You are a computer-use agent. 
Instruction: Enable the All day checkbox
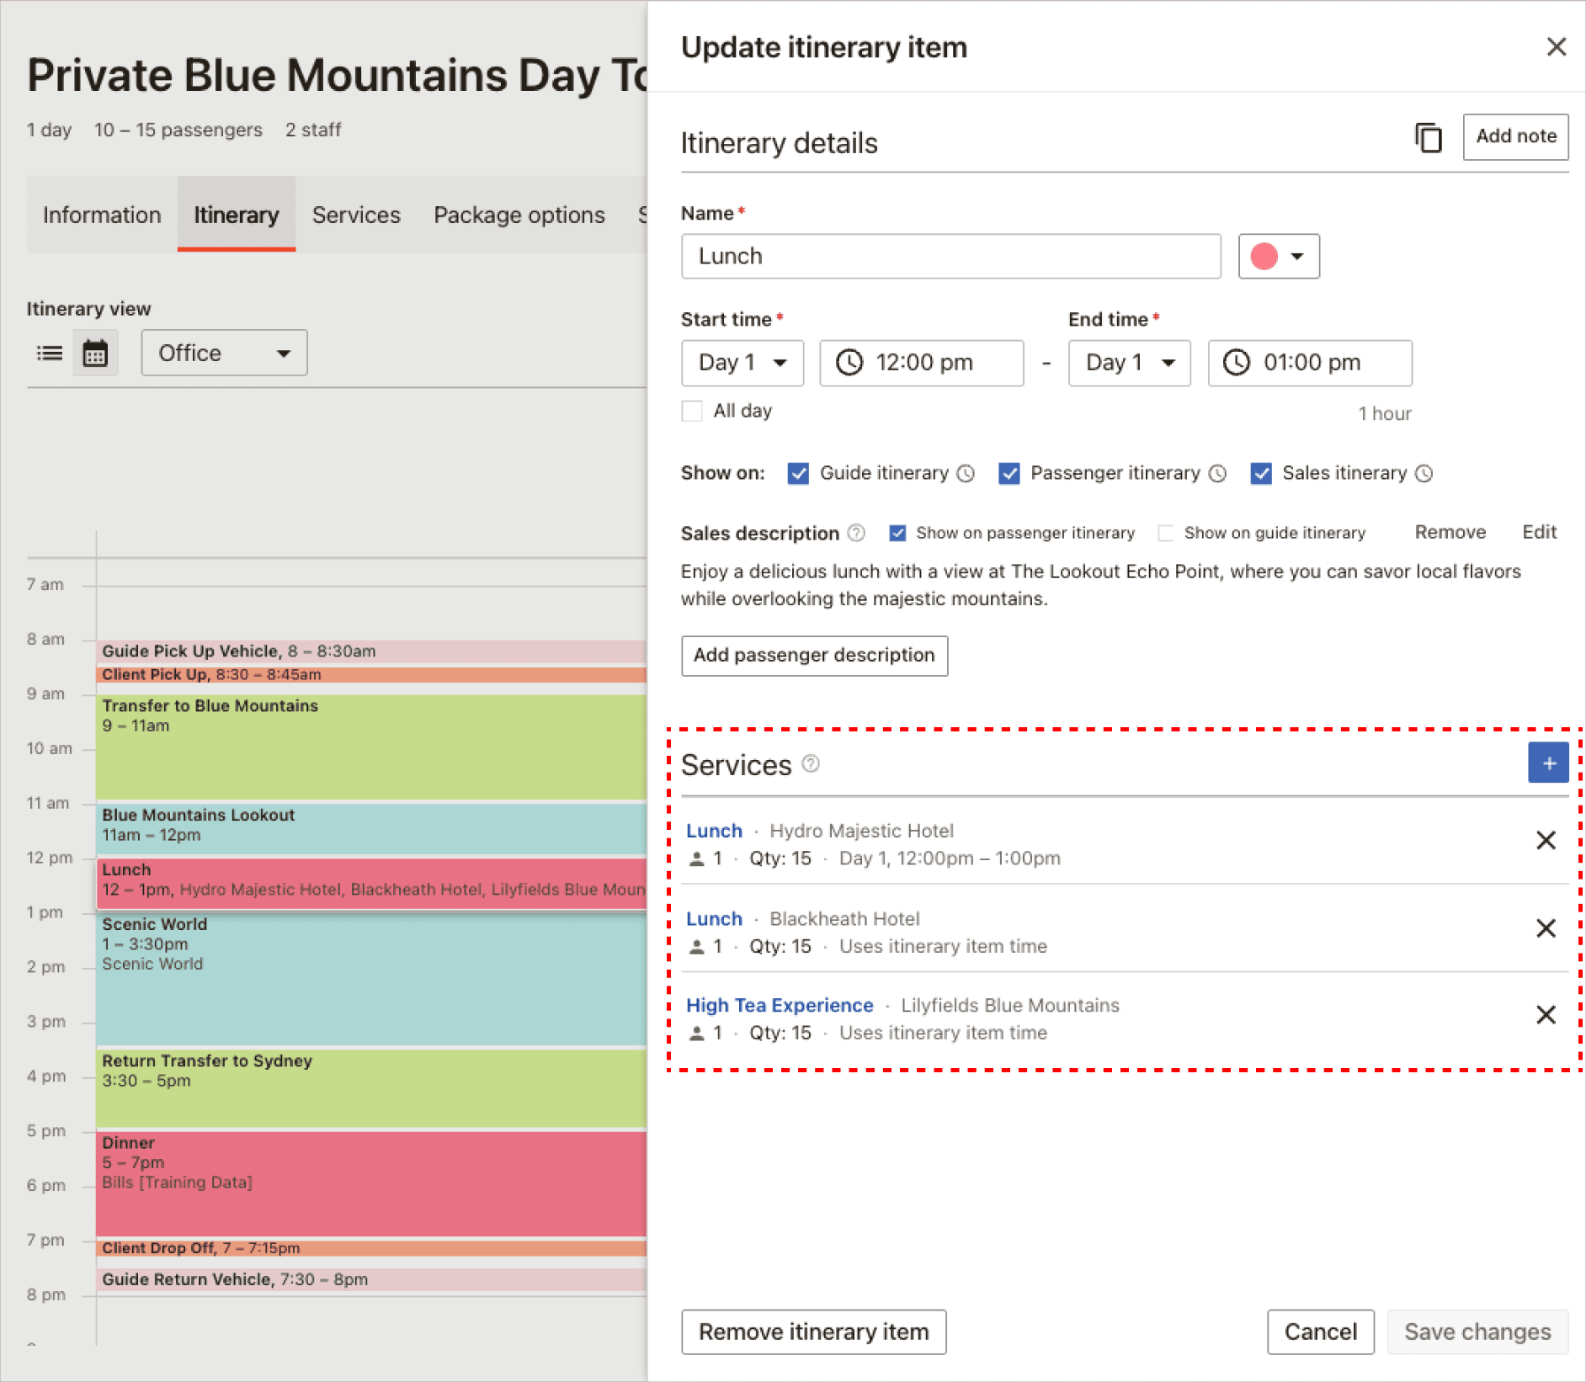pyautogui.click(x=692, y=411)
